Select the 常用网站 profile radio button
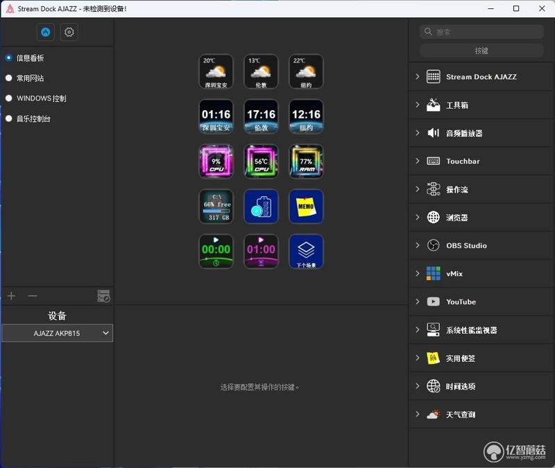The height and width of the screenshot is (468, 555). click(x=9, y=78)
